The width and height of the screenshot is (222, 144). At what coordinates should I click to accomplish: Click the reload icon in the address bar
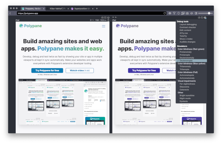(x=164, y=13)
